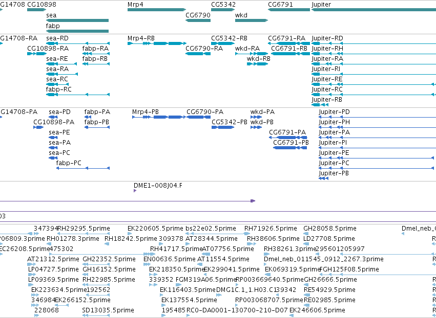The width and height of the screenshot is (436, 318).
Task: Click protein Jupiter-PE label
Action: [x=334, y=153]
